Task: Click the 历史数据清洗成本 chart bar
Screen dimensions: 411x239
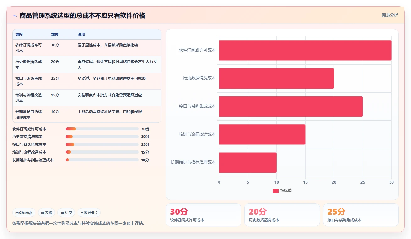Action: point(277,78)
